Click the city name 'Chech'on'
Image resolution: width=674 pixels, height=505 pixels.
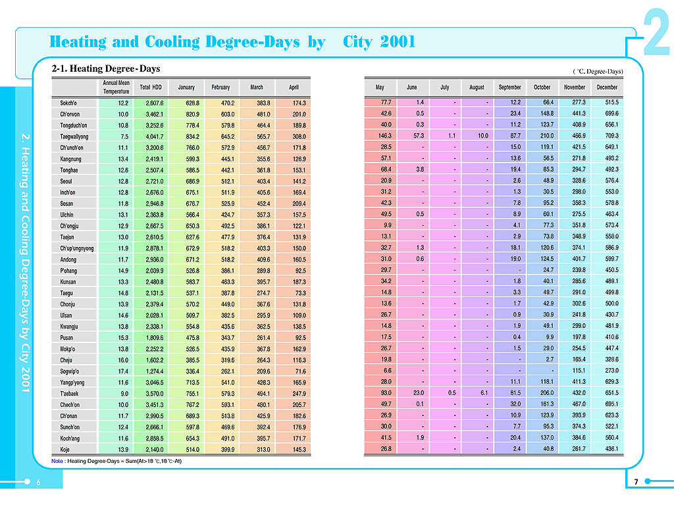70,405
